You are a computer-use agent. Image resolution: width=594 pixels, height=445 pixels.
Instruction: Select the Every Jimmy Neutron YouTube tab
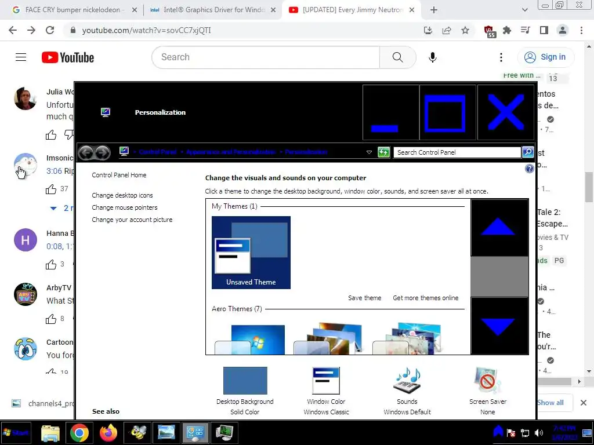point(352,10)
